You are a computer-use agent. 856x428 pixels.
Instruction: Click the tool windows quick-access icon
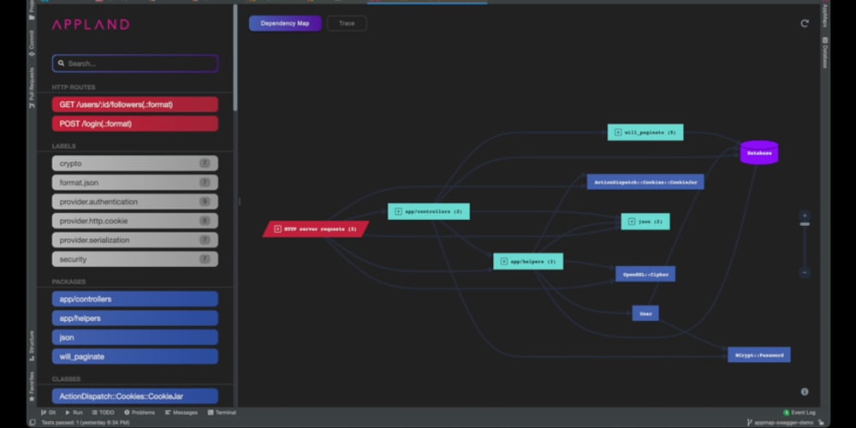click(x=33, y=423)
